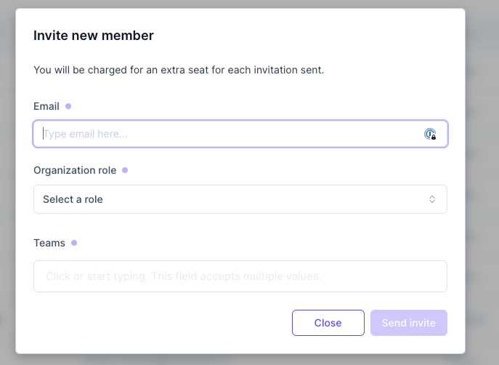499x365 pixels.
Task: Click the Email field label
Action: pyautogui.click(x=46, y=106)
